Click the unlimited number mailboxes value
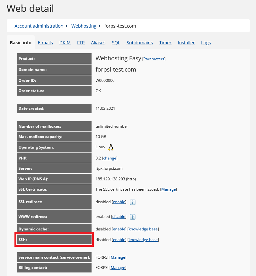The width and height of the screenshot is (256, 276). 112,126
